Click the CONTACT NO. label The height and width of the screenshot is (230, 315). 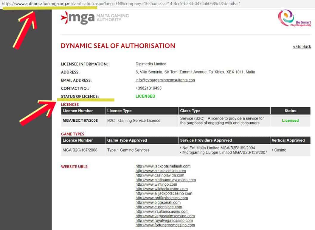click(75, 88)
